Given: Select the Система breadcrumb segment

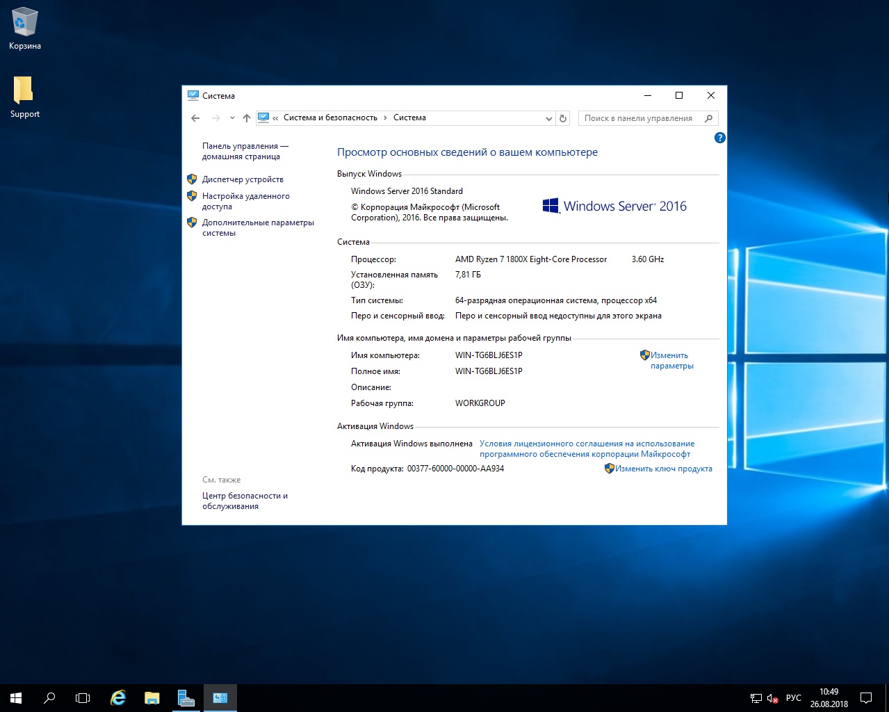Looking at the screenshot, I should pos(409,118).
